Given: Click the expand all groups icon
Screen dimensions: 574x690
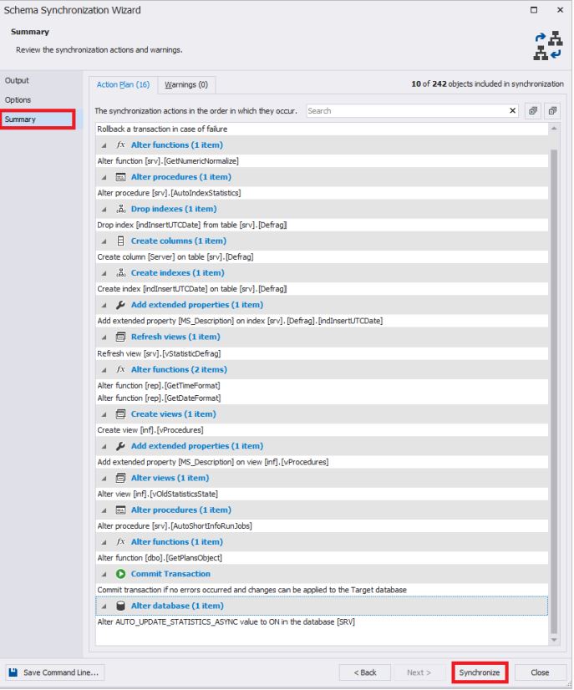Looking at the screenshot, I should pos(533,111).
